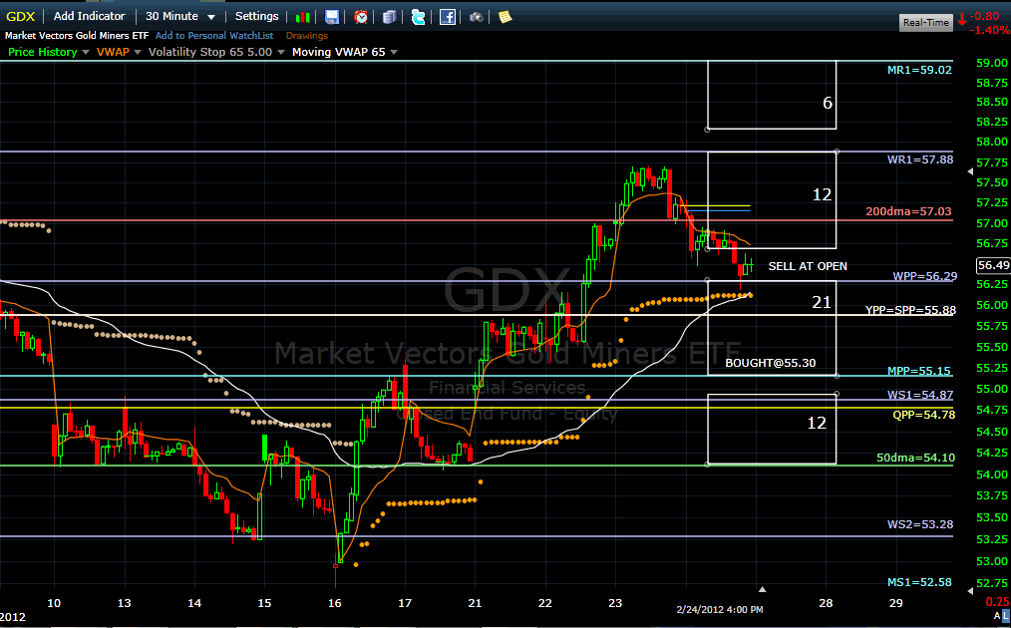Click the number 21 annotation

822,302
